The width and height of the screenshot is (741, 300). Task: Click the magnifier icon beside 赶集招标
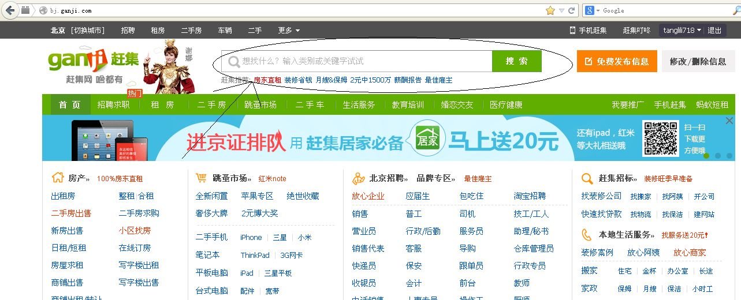point(587,178)
